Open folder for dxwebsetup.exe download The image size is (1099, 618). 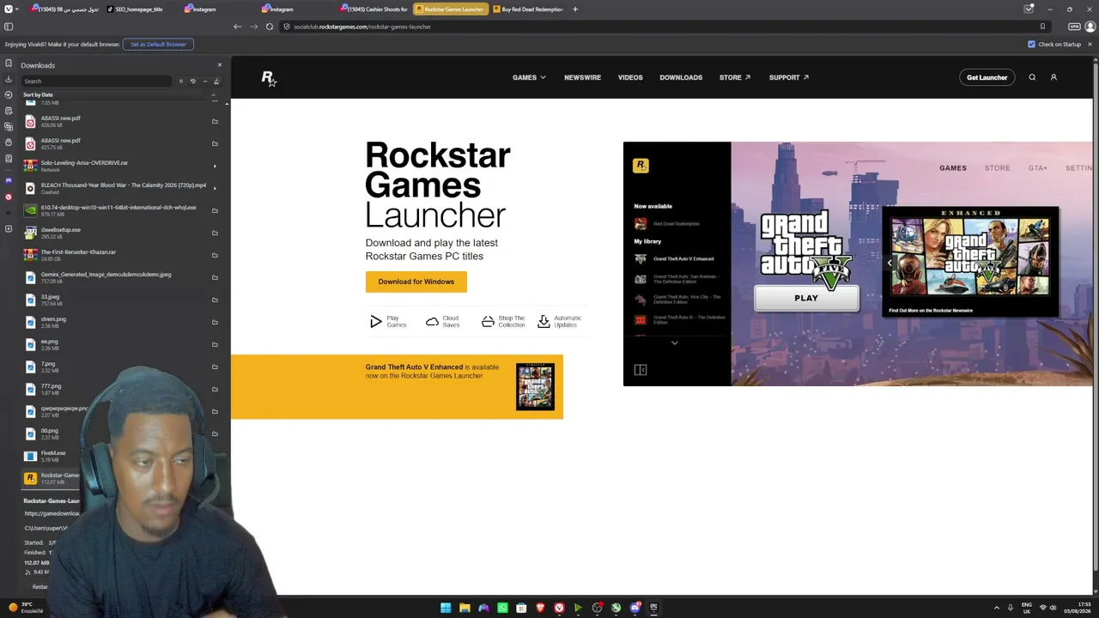coord(215,233)
